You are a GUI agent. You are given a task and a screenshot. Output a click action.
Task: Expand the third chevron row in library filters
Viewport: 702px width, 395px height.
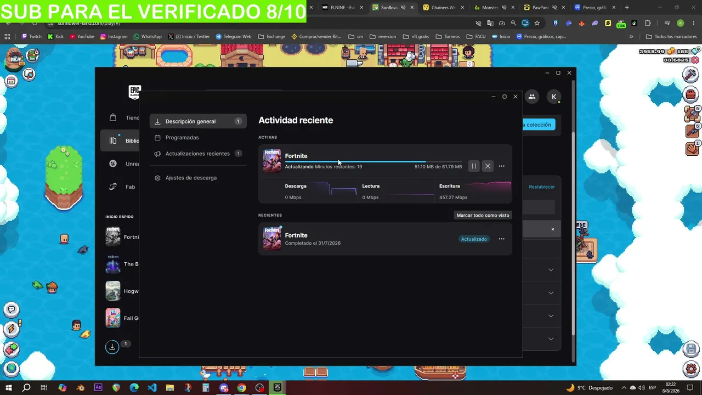coord(551,316)
